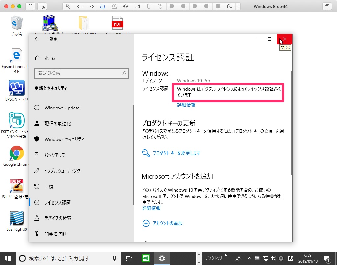Click the Cortana search box on taskbar
Viewport: 337px width, 265px height.
(x=68, y=258)
